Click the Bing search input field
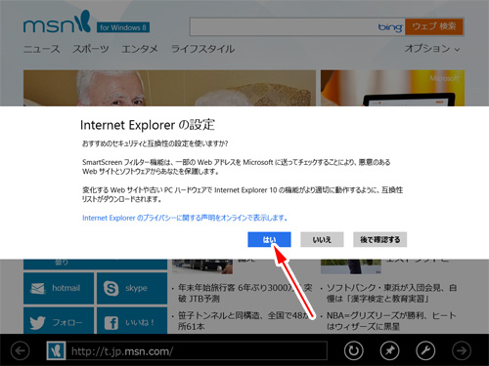The height and width of the screenshot is (366, 489). 297,26
